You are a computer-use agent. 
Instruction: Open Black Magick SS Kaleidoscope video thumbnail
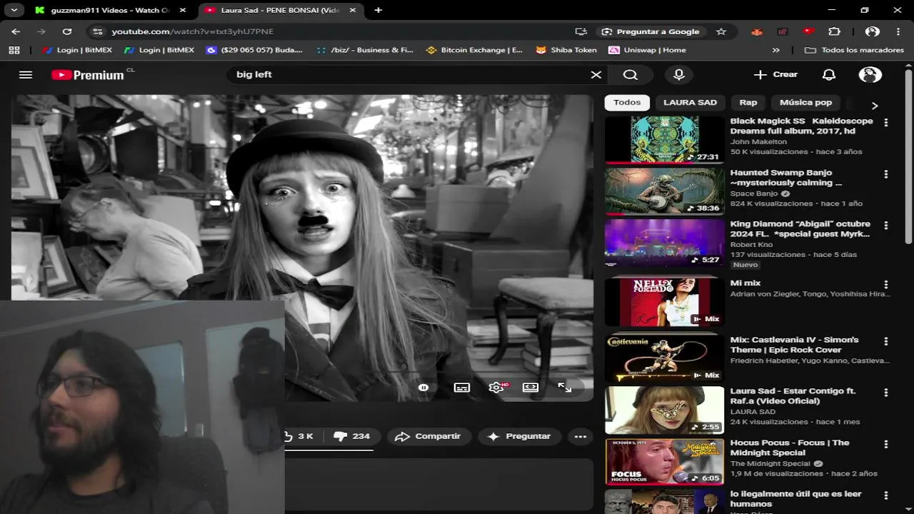(x=664, y=139)
